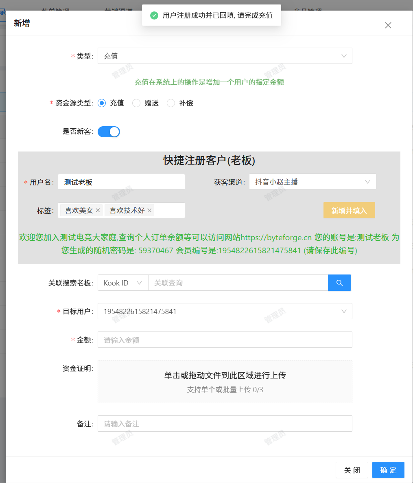Select the 赠送 fund source radio
Viewport: 413px width, 483px height.
(136, 103)
